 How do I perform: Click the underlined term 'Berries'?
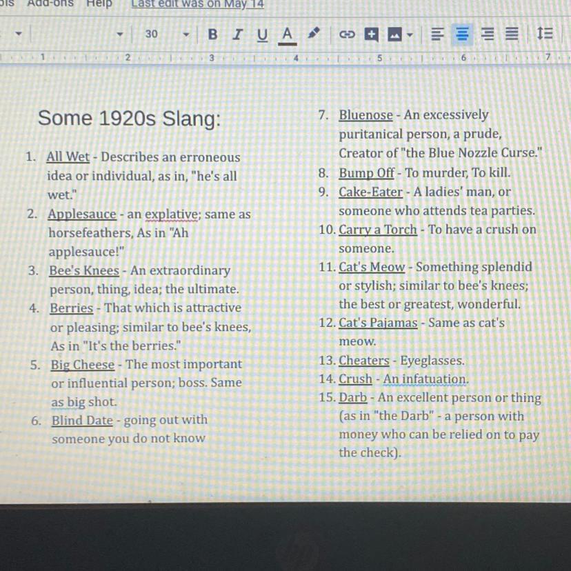pyautogui.click(x=72, y=308)
